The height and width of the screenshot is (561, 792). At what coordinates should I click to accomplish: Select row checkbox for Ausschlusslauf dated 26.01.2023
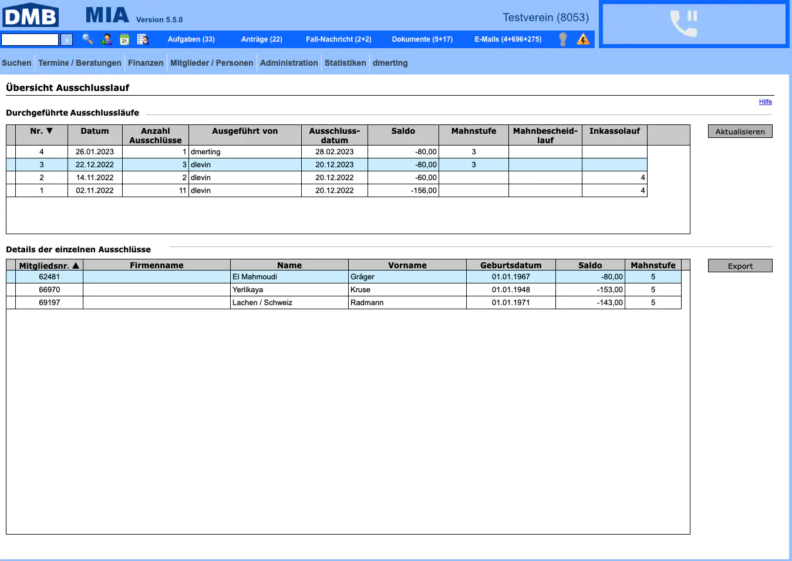(11, 152)
